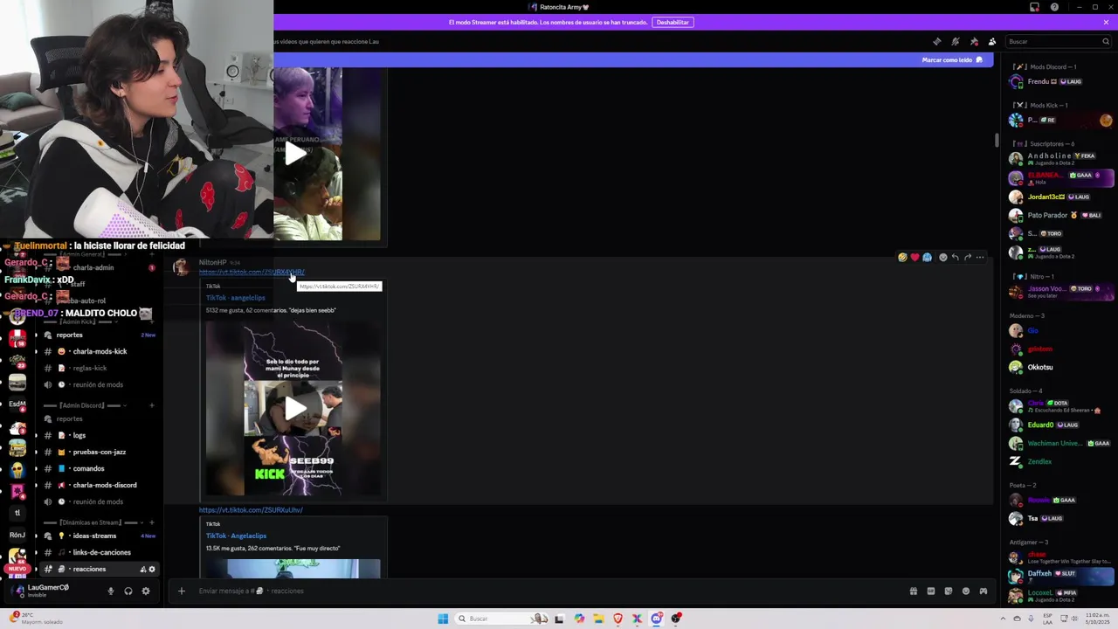Toggle the member list icon
Screen dimensions: 1118x629
click(992, 41)
